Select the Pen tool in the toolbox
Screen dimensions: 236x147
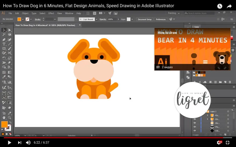click(4, 40)
